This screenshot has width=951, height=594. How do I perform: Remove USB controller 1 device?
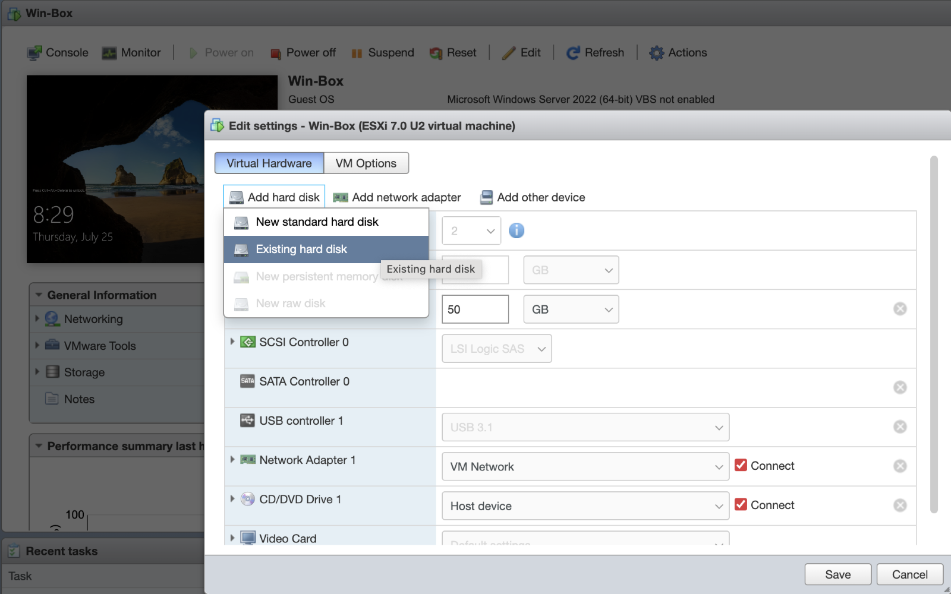pyautogui.click(x=900, y=426)
